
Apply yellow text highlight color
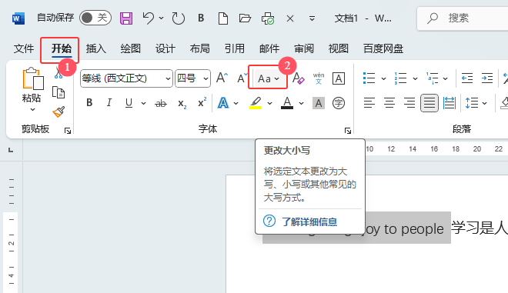256,103
